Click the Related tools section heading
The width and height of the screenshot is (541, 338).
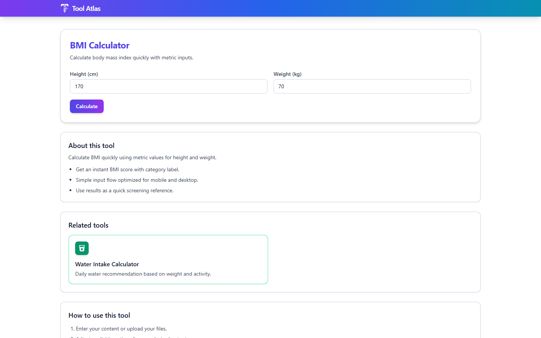pyautogui.click(x=88, y=225)
